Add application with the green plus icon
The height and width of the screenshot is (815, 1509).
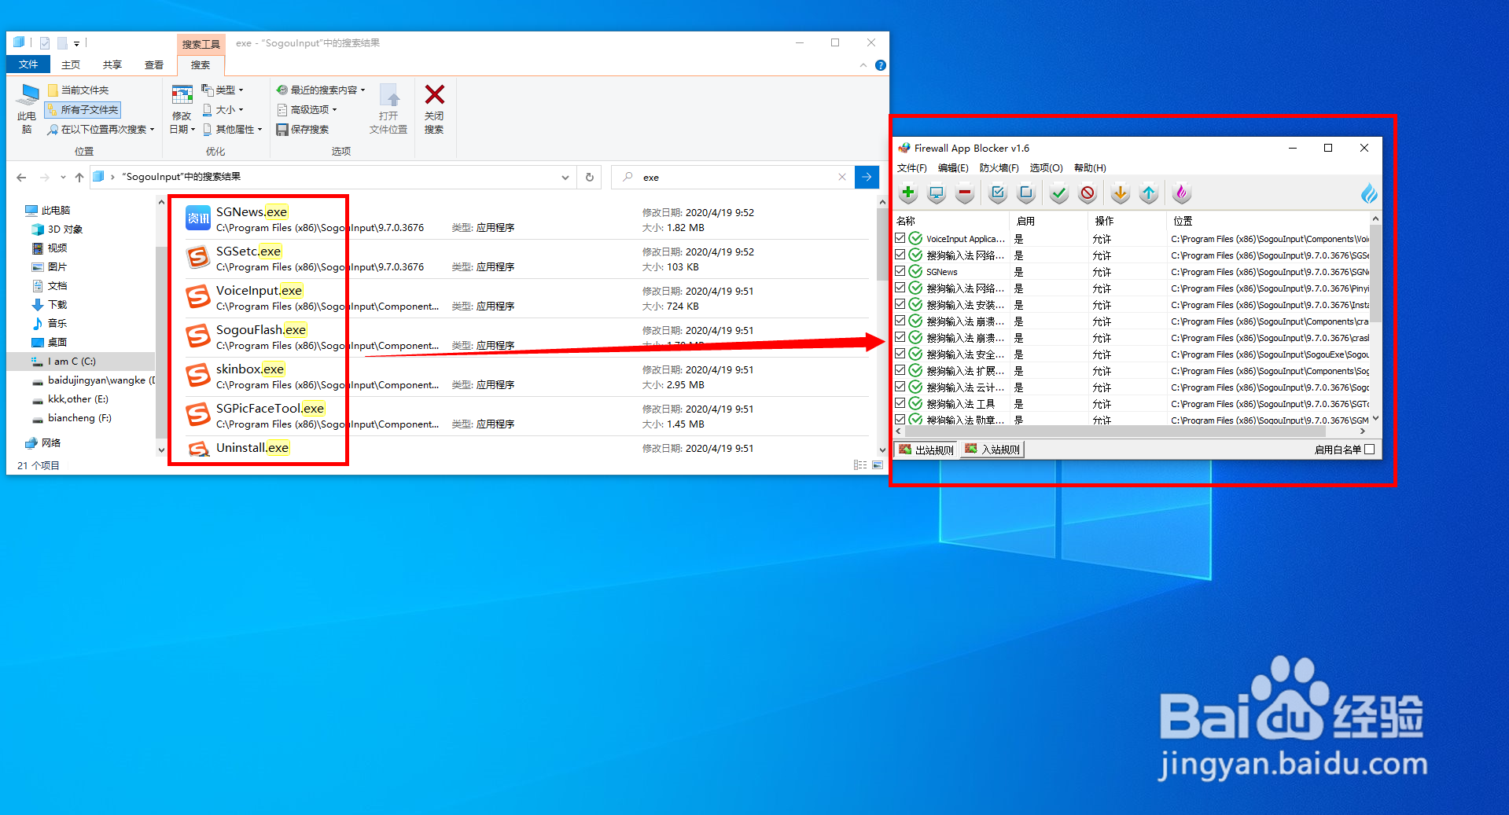point(908,193)
